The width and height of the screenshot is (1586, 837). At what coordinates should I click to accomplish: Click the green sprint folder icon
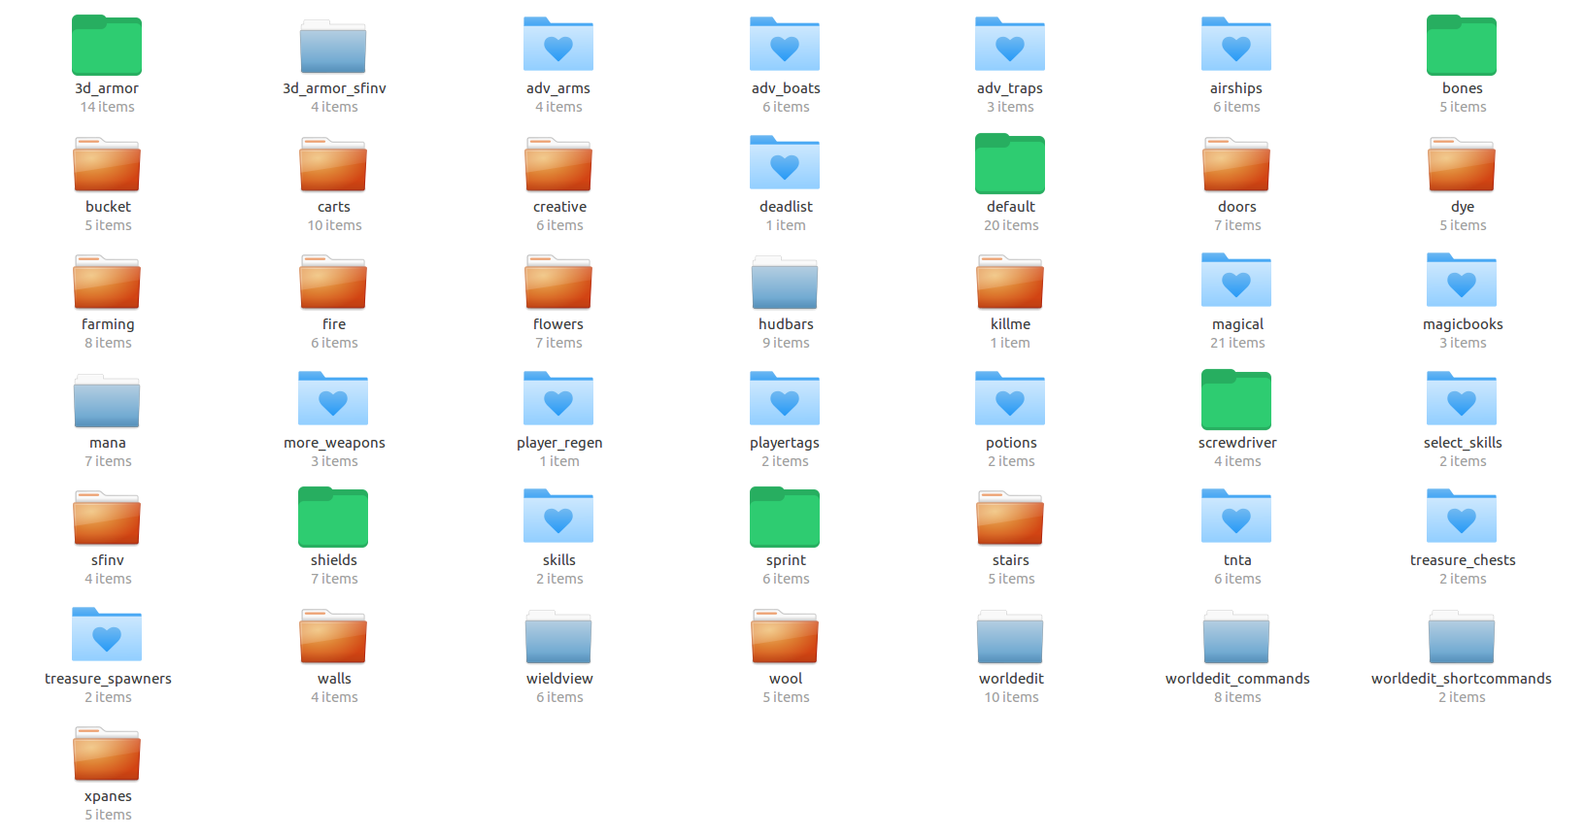point(785,517)
